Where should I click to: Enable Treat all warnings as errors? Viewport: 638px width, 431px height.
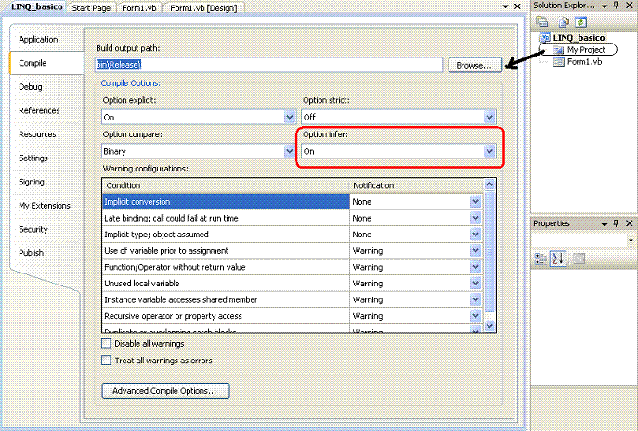pos(106,361)
